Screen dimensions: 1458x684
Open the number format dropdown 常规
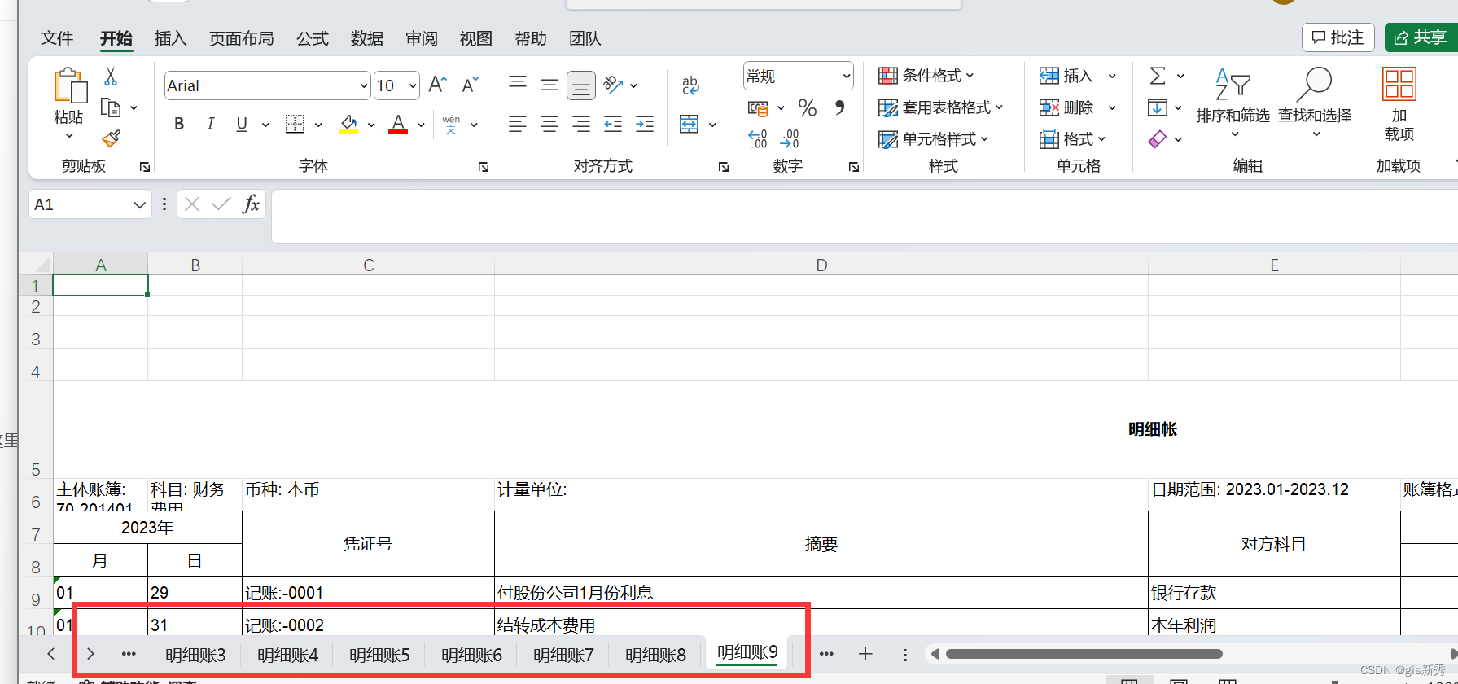pos(798,77)
